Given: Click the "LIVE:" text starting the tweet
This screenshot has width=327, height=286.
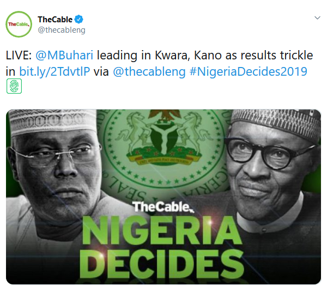Looking at the screenshot, I should [x=19, y=57].
